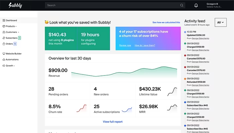This screenshot has height=133, width=234.
Task: Click the $140.43 savings card
Action: [x=61, y=39]
